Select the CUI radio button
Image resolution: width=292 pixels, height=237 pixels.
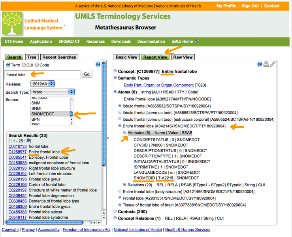point(24,65)
